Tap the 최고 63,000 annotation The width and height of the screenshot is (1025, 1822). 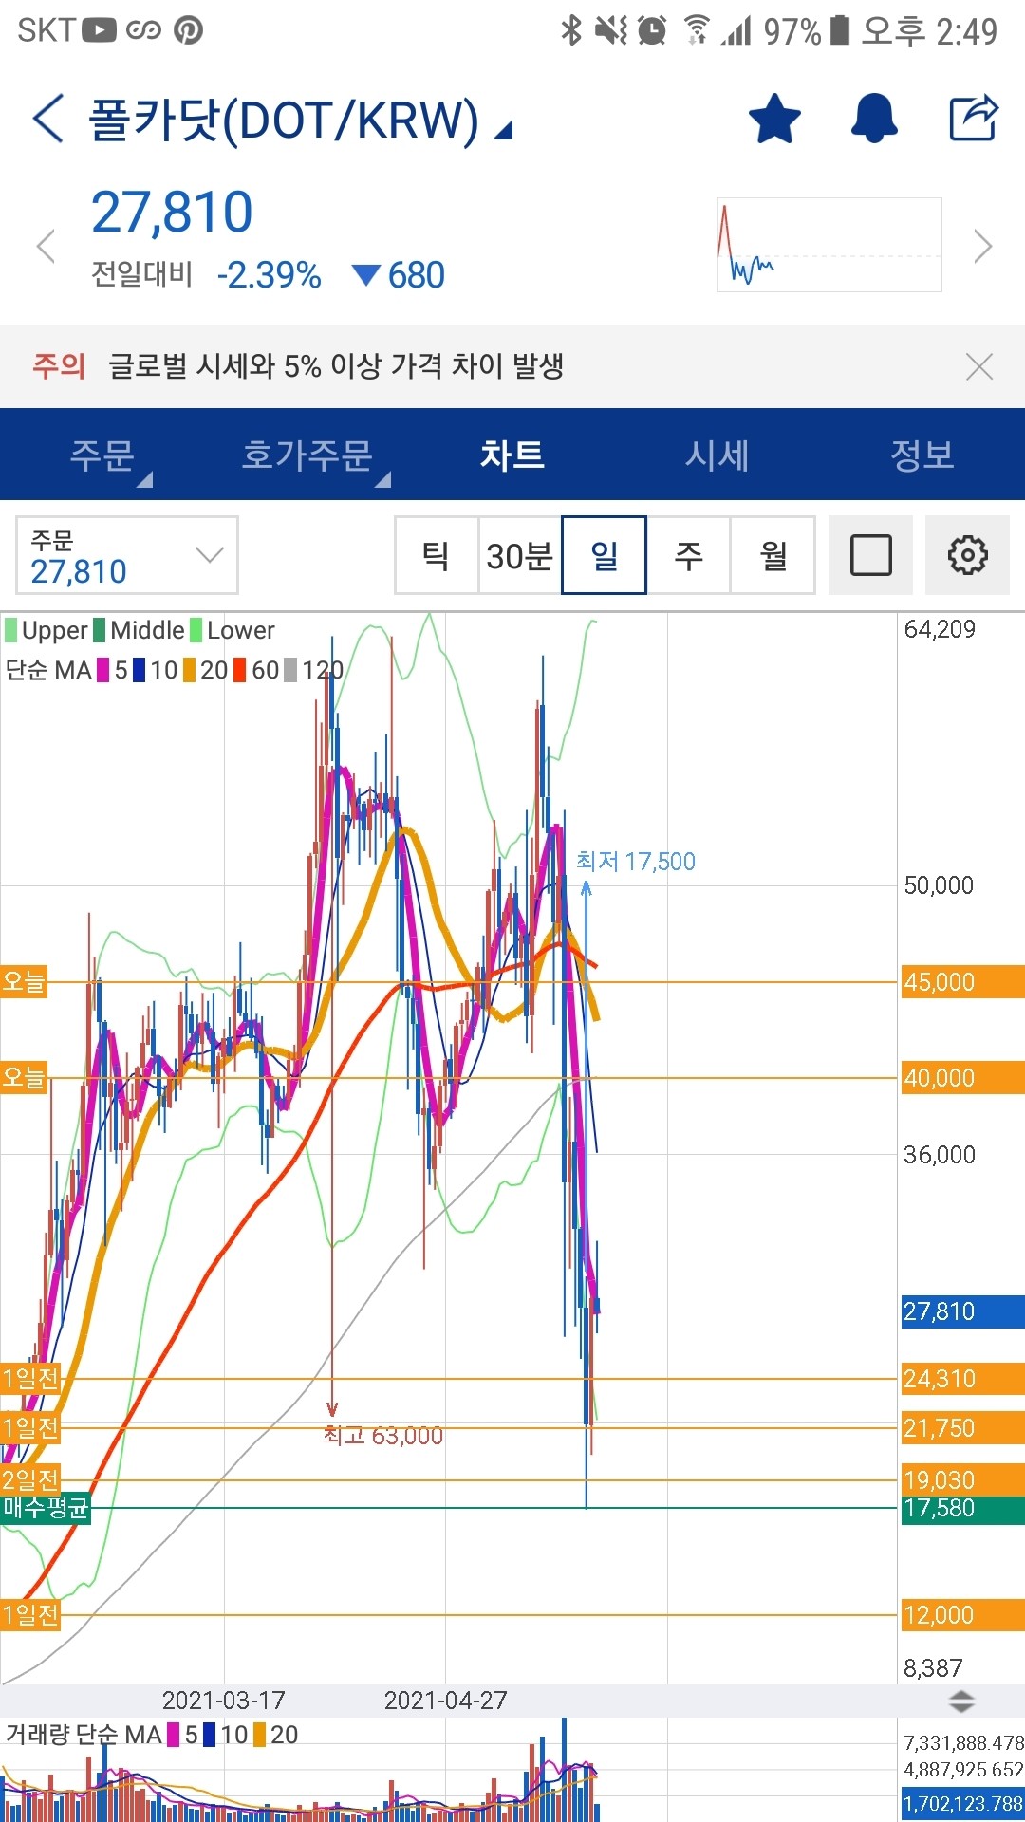click(382, 1436)
